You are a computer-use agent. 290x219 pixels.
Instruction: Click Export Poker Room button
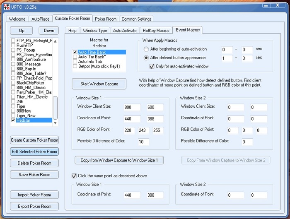pos(34,206)
